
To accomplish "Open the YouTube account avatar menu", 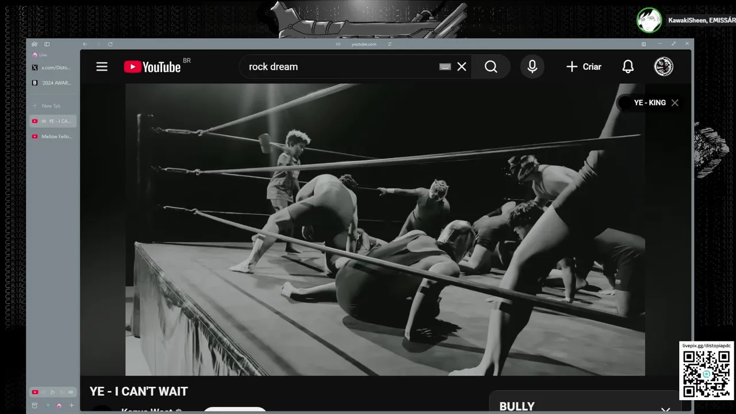I will (x=664, y=67).
